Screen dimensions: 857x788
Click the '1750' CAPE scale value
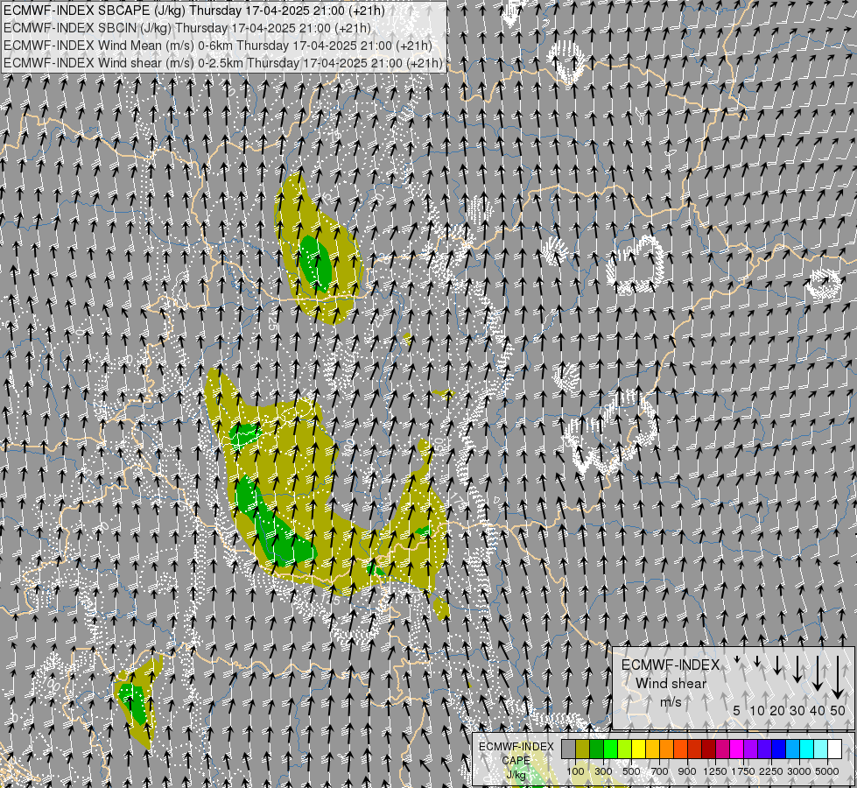click(x=743, y=771)
